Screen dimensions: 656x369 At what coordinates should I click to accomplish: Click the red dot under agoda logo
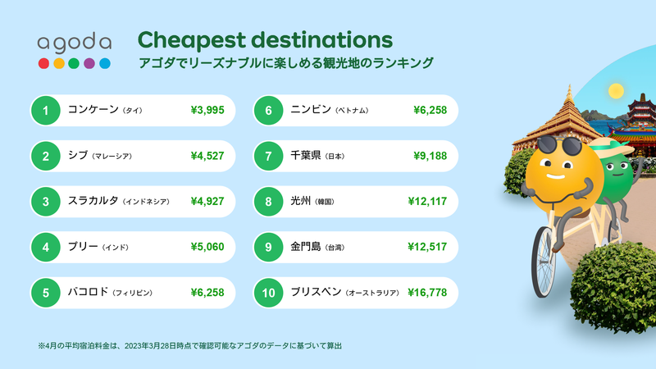[43, 64]
